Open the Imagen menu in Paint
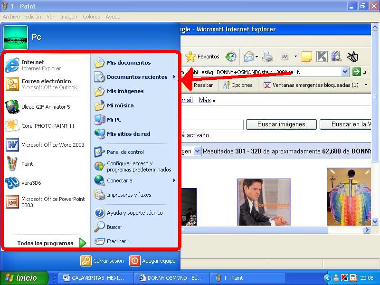Image resolution: width=380 pixels, height=285 pixels. tap(68, 17)
